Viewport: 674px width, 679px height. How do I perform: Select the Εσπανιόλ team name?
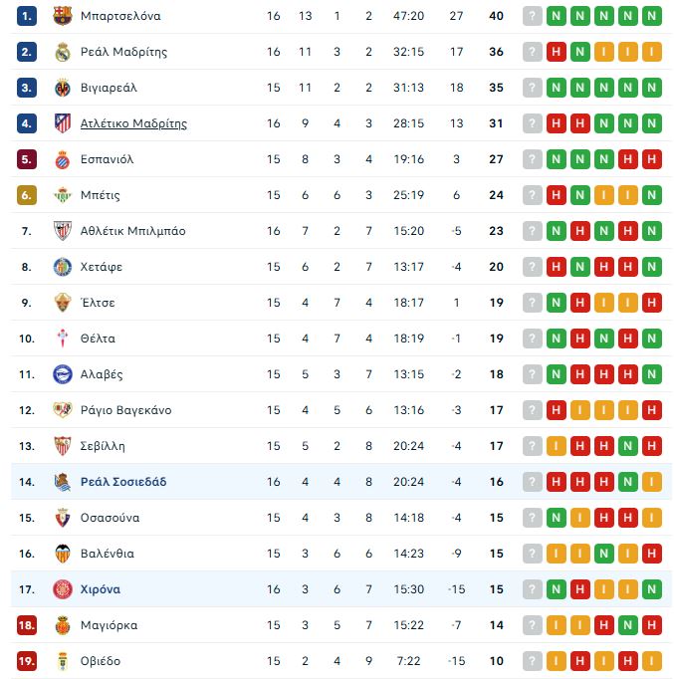click(x=107, y=159)
